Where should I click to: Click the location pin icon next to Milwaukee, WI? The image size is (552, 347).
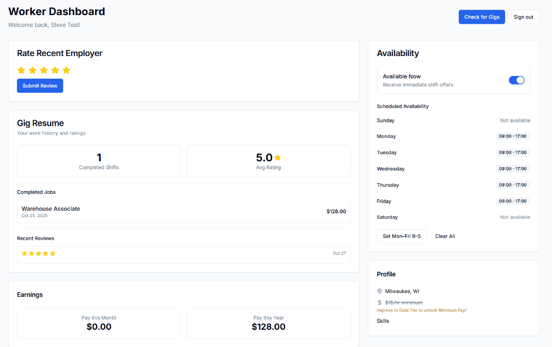tap(379, 291)
